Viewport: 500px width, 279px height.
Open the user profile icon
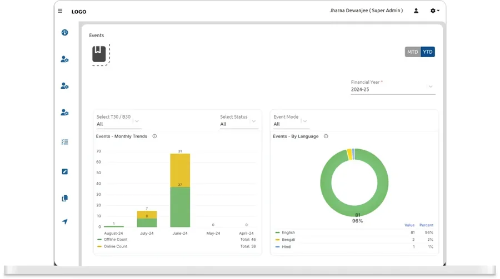[x=416, y=11]
